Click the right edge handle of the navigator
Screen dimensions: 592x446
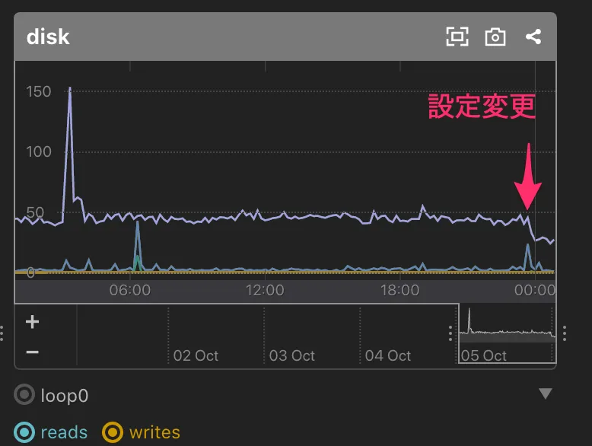click(564, 333)
